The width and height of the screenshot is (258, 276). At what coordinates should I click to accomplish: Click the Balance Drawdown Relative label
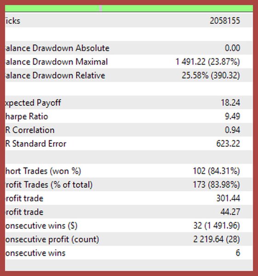[55, 75]
